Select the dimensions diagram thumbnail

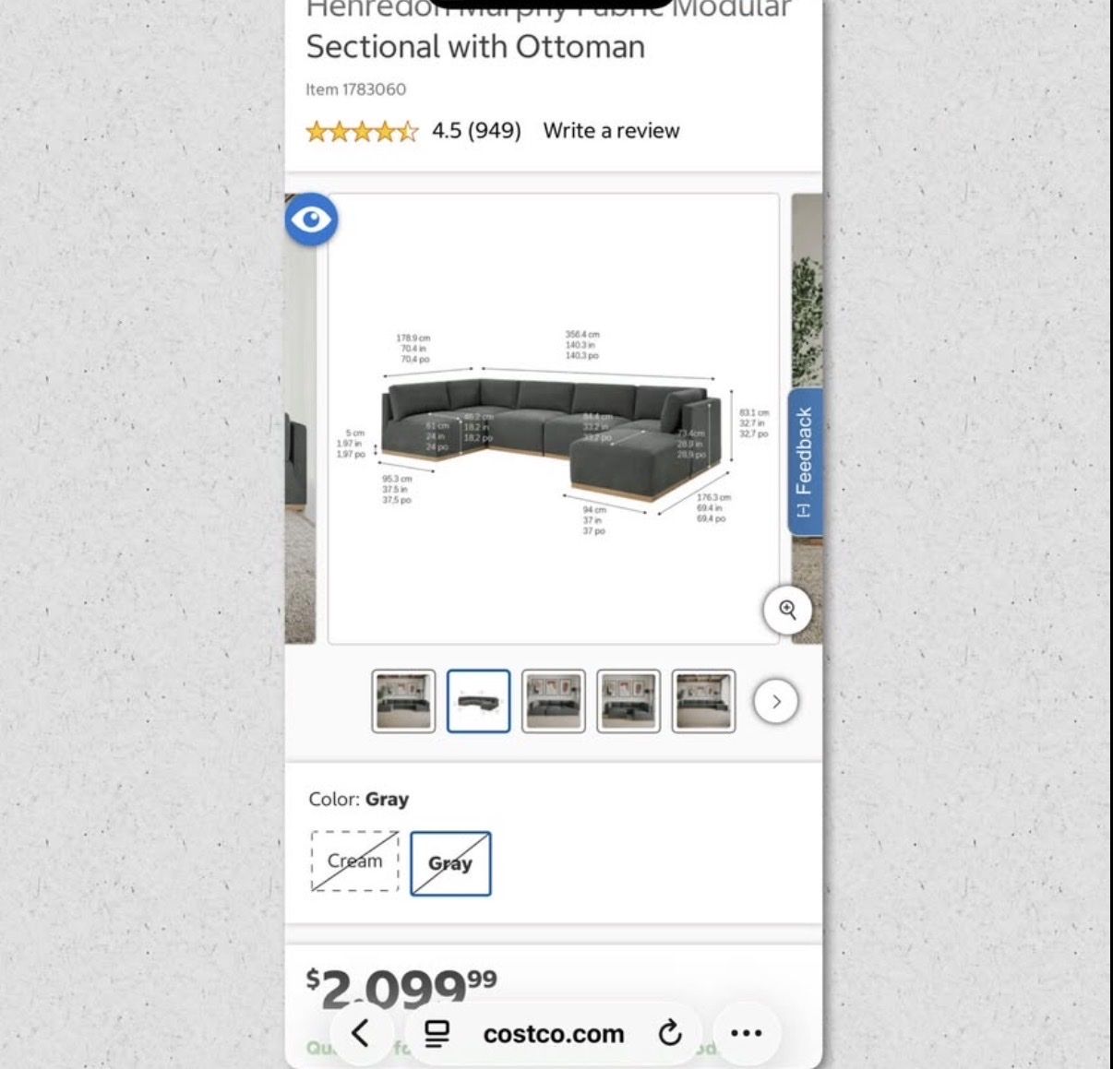tap(478, 702)
